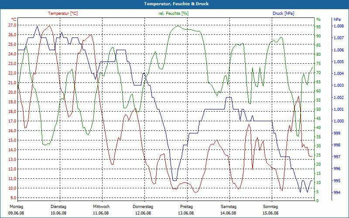
Task: Click the 'Samstag' day label
Action: pos(229,207)
